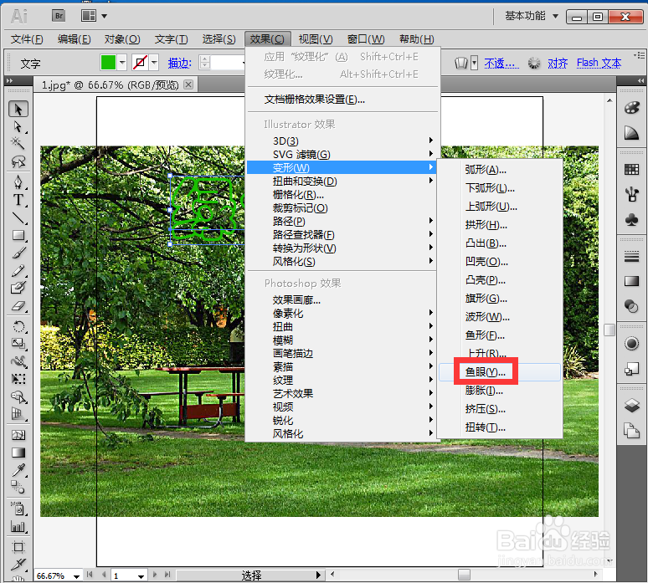648x583 pixels.
Task: Open the Stroke panel lines icon
Action: [631, 257]
